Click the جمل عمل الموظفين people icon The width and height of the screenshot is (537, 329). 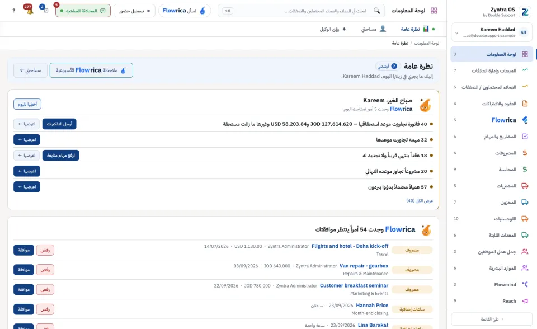525,252
